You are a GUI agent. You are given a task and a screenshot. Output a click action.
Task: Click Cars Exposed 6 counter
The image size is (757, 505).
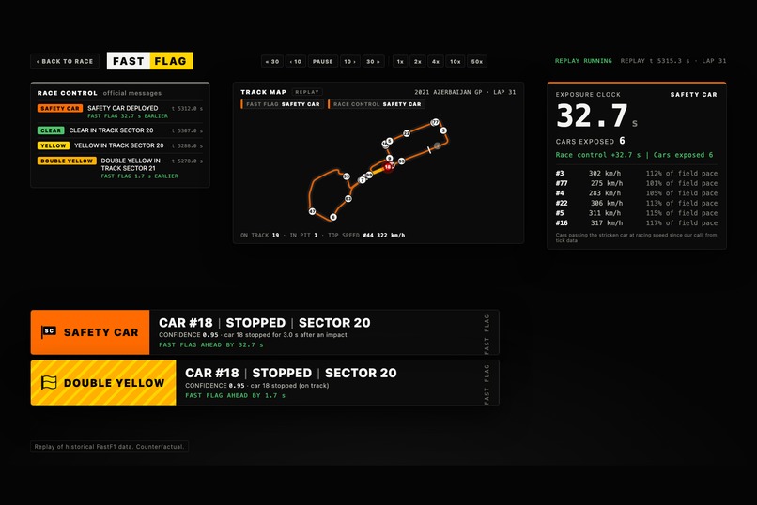click(591, 141)
